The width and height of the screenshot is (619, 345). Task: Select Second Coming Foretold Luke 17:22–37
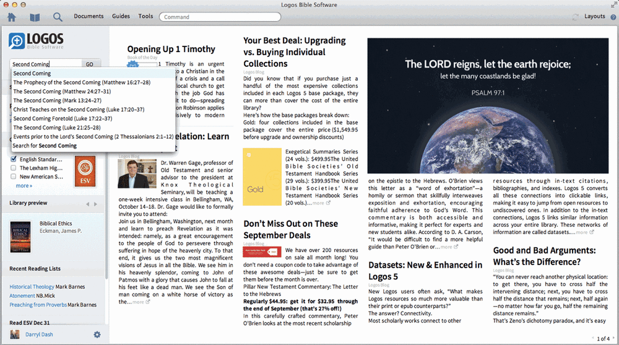[x=93, y=118]
